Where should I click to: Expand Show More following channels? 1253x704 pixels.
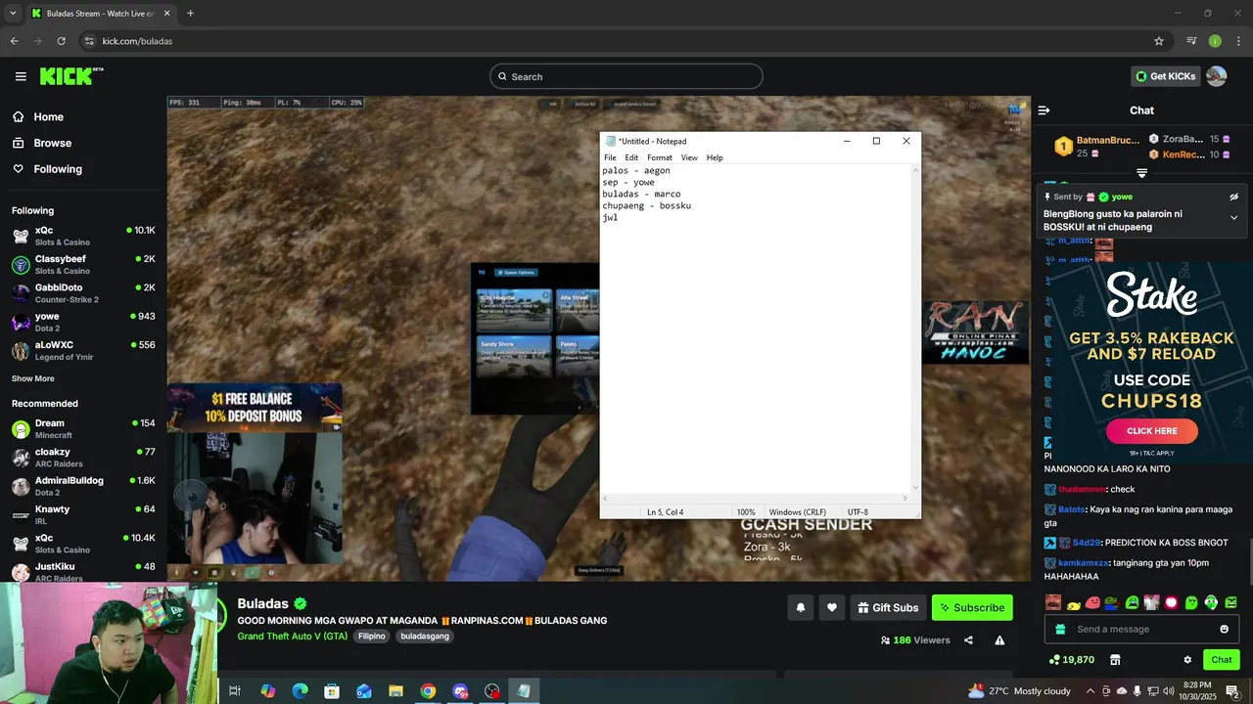tap(33, 378)
